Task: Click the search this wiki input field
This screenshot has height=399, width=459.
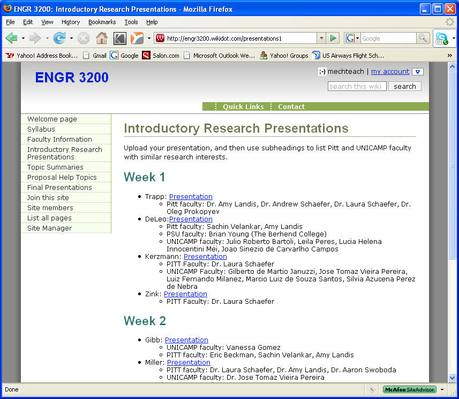Action: tap(357, 86)
